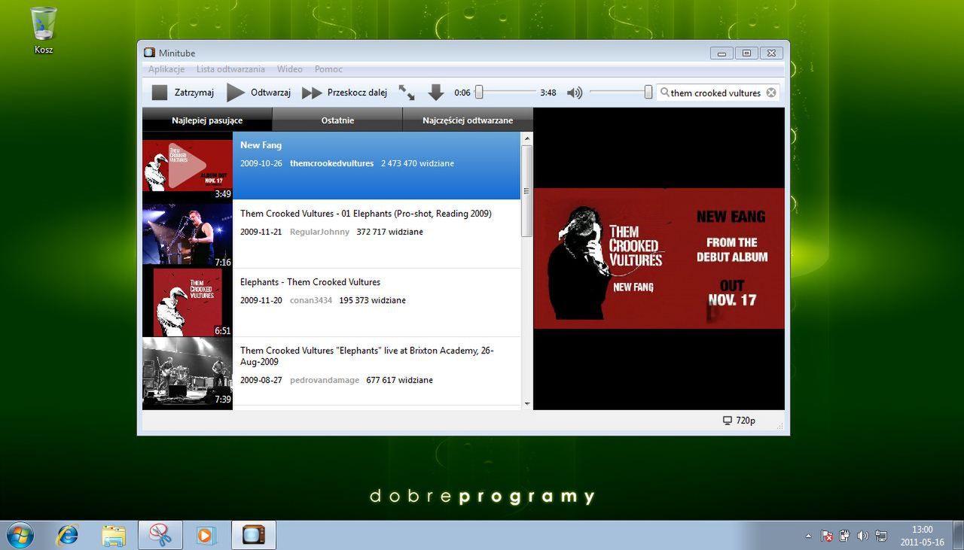Click the volume slider handle
This screenshot has width=964, height=550.
(x=648, y=93)
